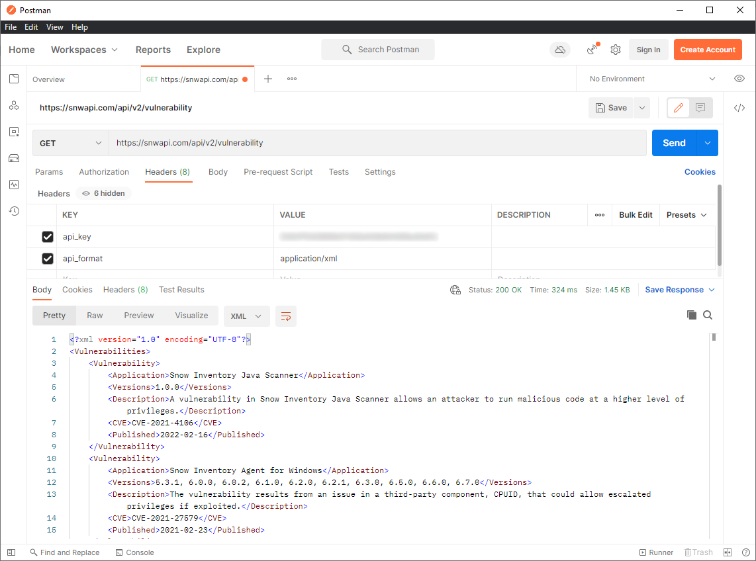Open the No Environment dropdown
This screenshot has height=561, width=756.
pyautogui.click(x=652, y=79)
